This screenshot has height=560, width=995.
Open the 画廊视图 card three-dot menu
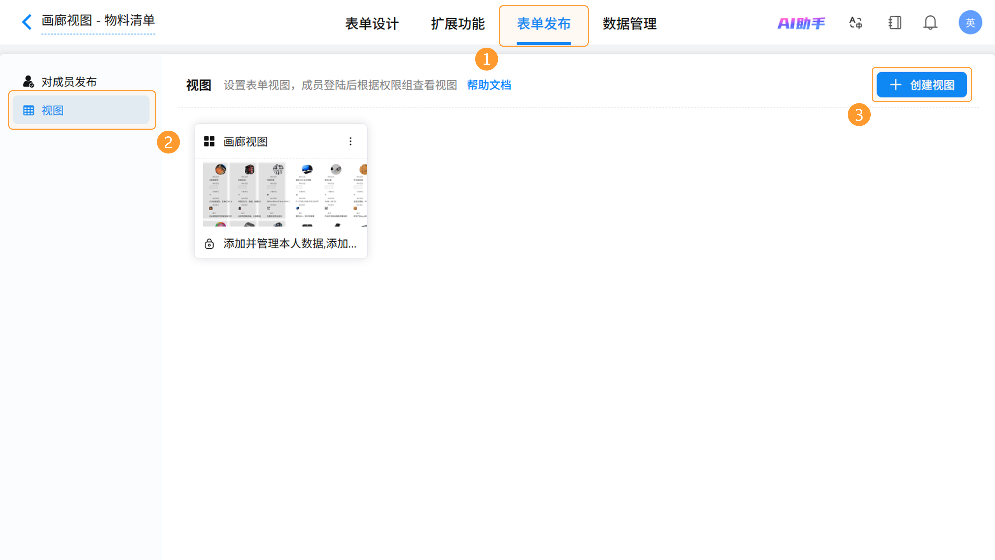point(350,142)
